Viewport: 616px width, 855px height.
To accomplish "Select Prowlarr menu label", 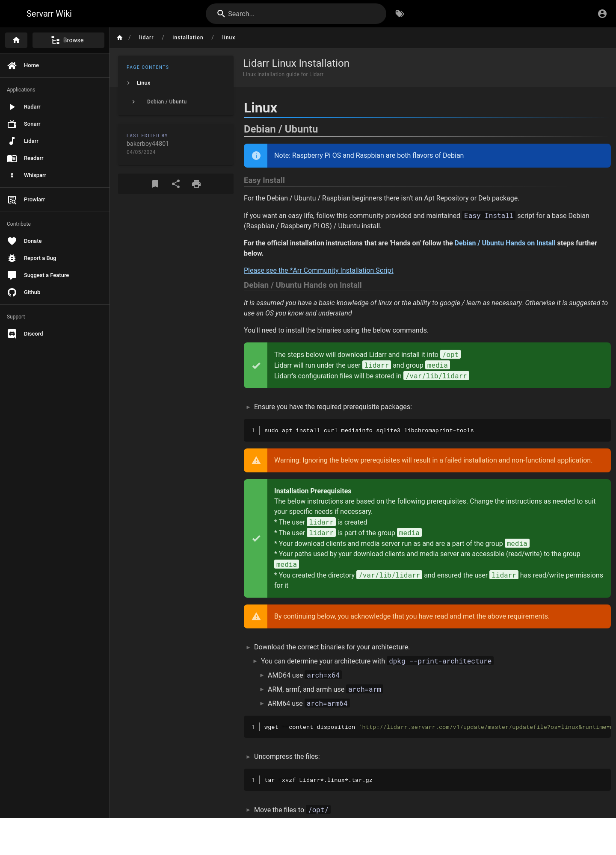I will click(34, 200).
